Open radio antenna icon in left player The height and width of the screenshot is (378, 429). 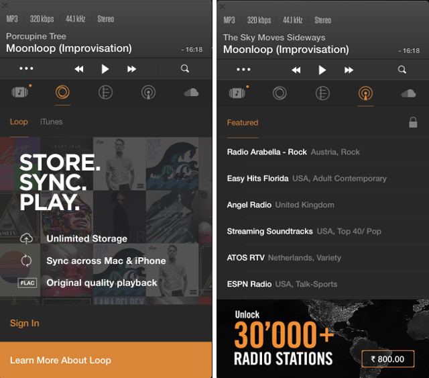tap(148, 92)
